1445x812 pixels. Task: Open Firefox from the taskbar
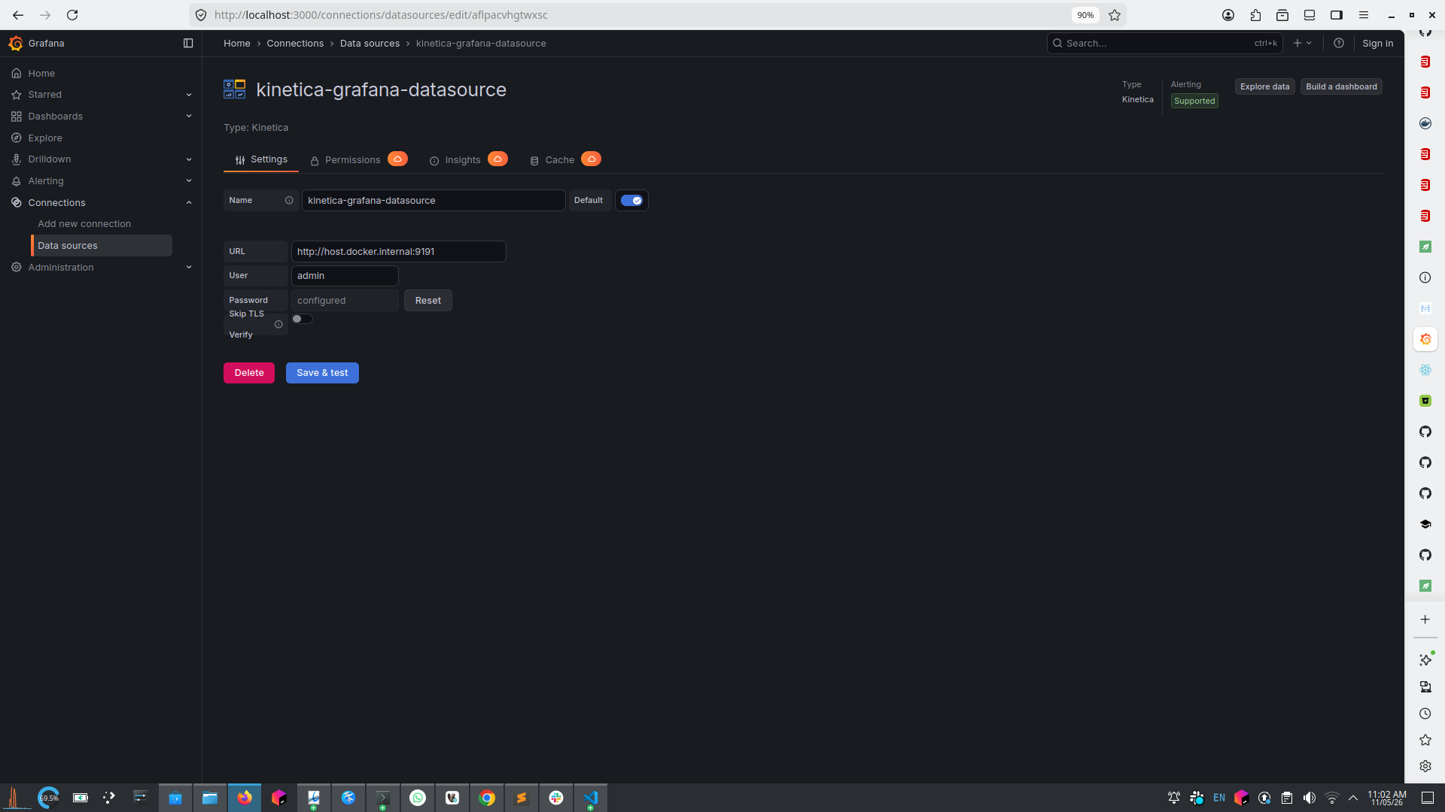tap(245, 798)
